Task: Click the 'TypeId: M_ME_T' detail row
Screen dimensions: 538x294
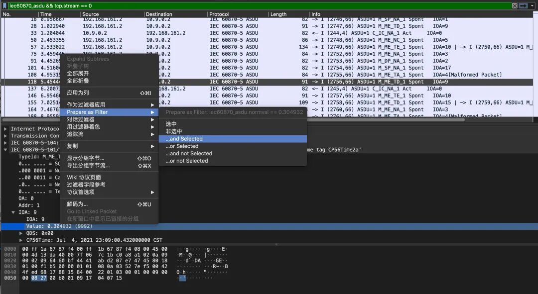Action: 39,157
